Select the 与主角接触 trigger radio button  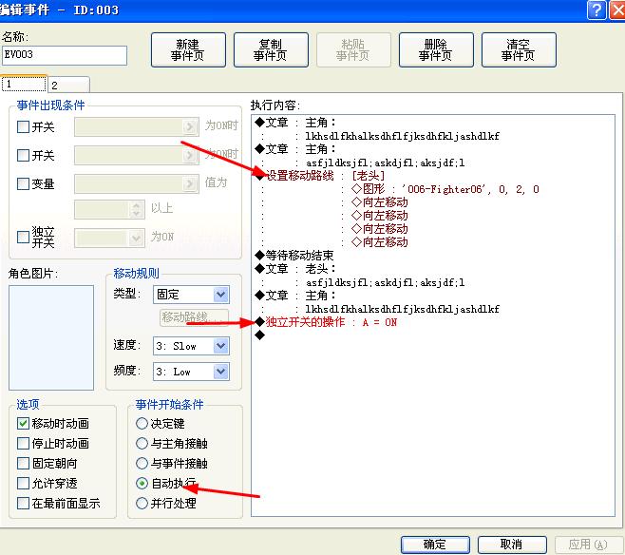[x=142, y=444]
